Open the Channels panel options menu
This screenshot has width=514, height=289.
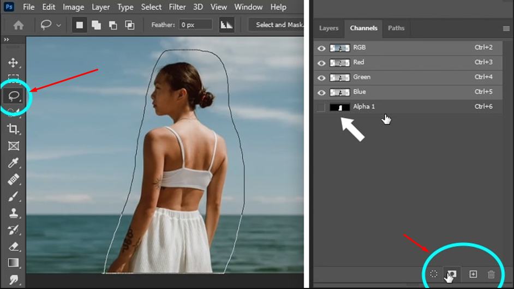click(506, 28)
